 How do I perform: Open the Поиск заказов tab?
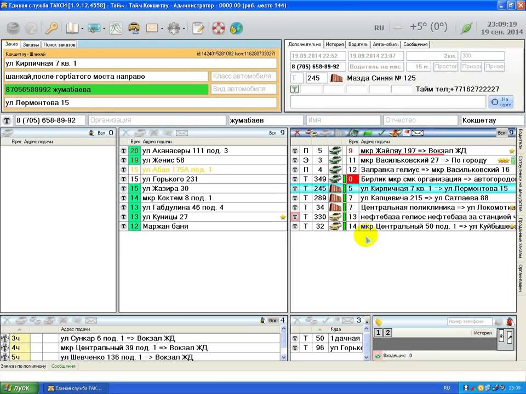(59, 44)
